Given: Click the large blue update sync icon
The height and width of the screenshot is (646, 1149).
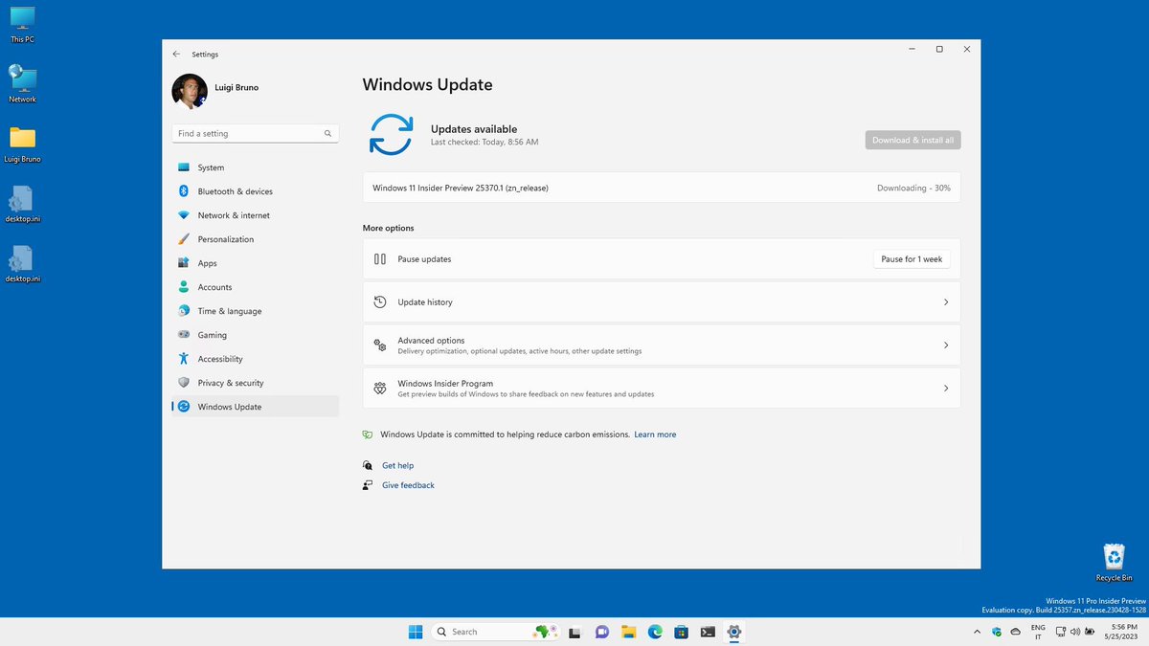Looking at the screenshot, I should click(x=391, y=134).
